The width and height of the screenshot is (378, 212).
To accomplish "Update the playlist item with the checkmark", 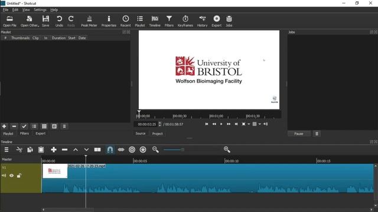I will point(24,126).
